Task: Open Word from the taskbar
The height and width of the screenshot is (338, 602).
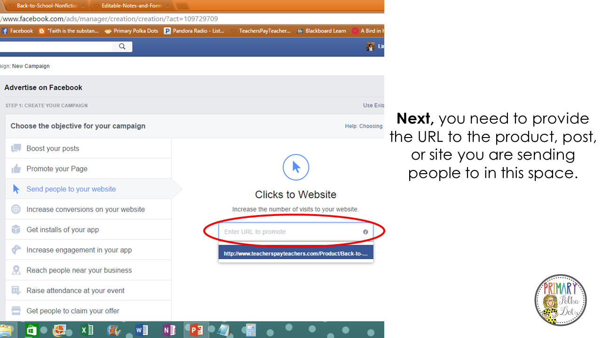Action: [142, 330]
